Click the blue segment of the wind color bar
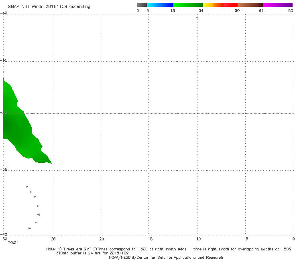Viewport: 297px width, 260px height. (x=160, y=5)
